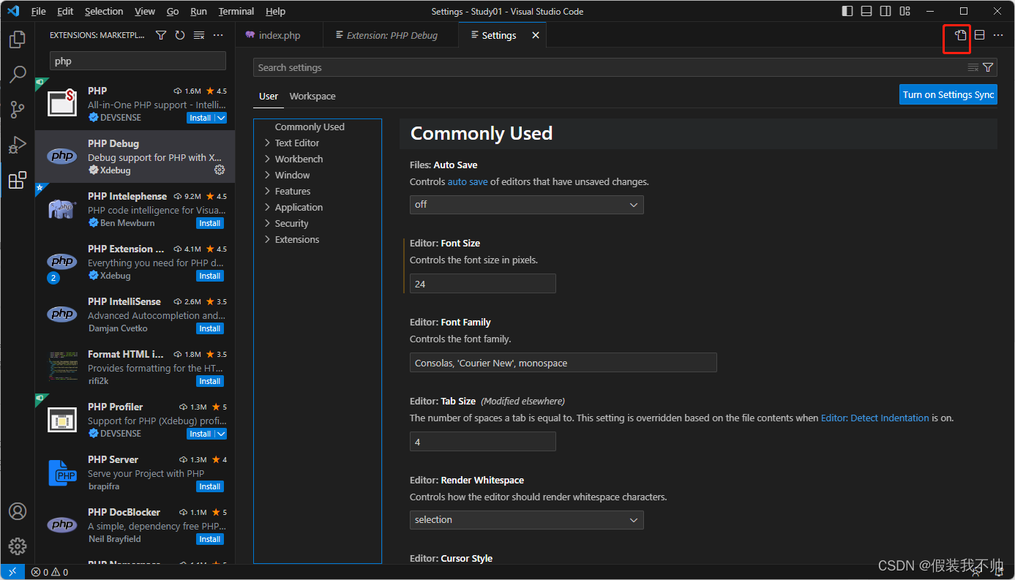Open Extensions view more actions menu
The height and width of the screenshot is (580, 1015).
(x=218, y=35)
